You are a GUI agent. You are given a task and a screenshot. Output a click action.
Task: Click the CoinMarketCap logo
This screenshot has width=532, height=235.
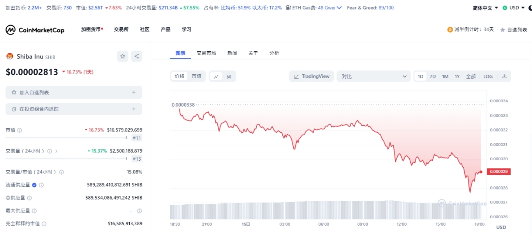[35, 30]
